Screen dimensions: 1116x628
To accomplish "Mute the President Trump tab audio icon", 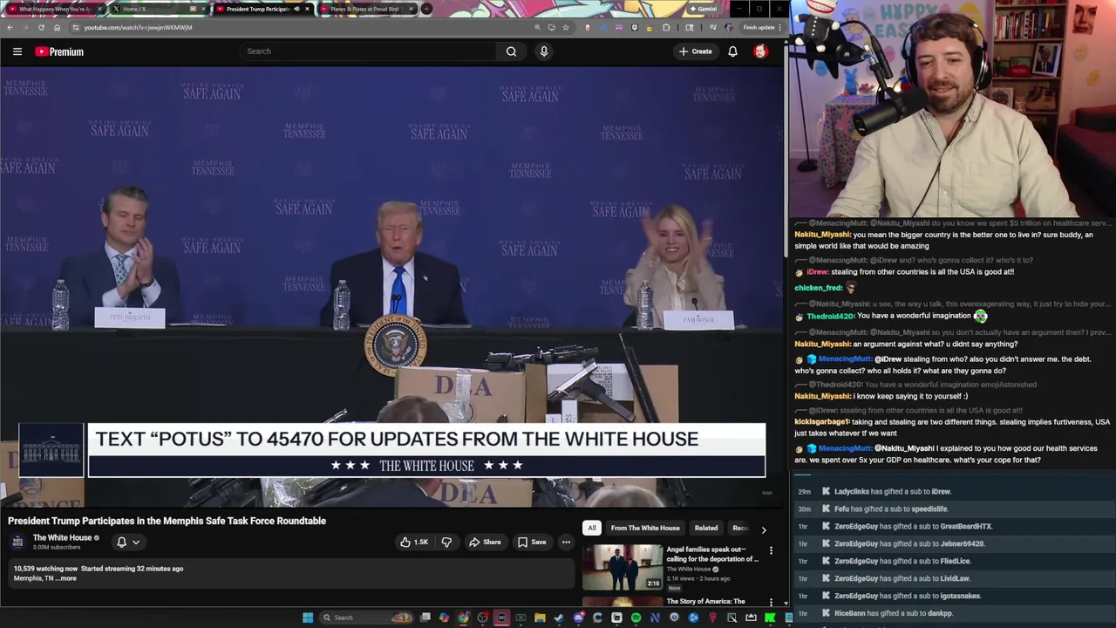I will point(296,9).
